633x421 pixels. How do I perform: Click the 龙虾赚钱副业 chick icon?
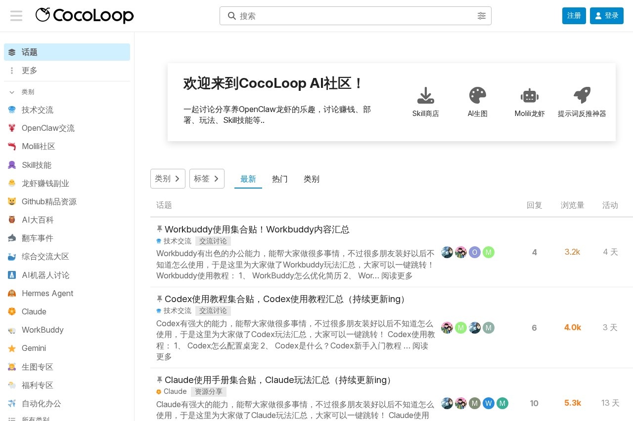[12, 183]
